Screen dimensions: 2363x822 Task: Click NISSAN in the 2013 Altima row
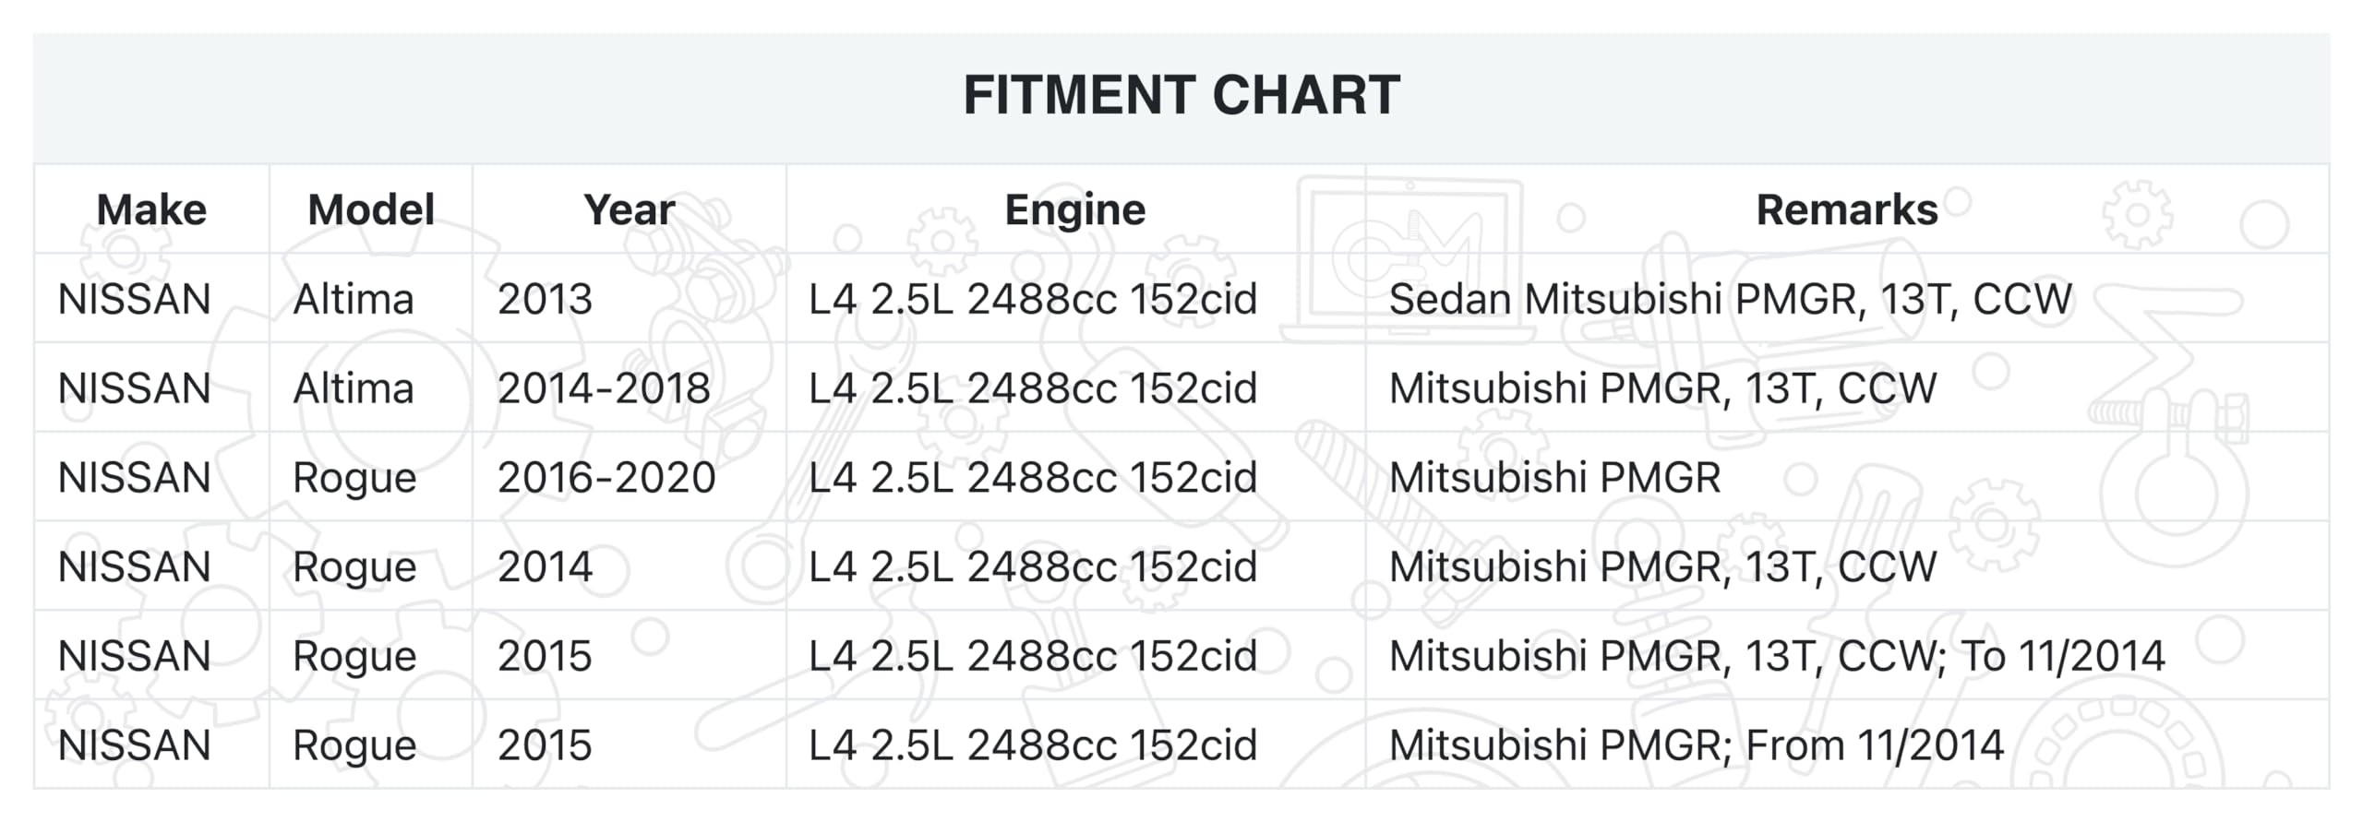pyautogui.click(x=135, y=300)
